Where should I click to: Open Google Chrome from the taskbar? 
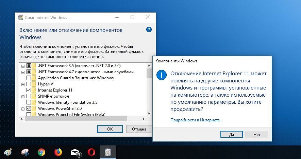pyautogui.click(x=41, y=153)
